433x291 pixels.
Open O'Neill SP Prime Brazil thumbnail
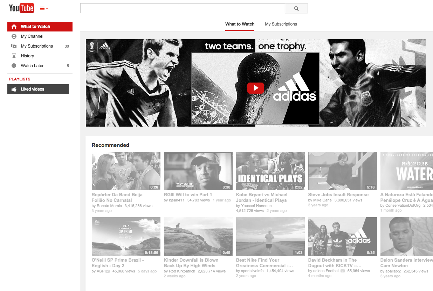[126, 236]
